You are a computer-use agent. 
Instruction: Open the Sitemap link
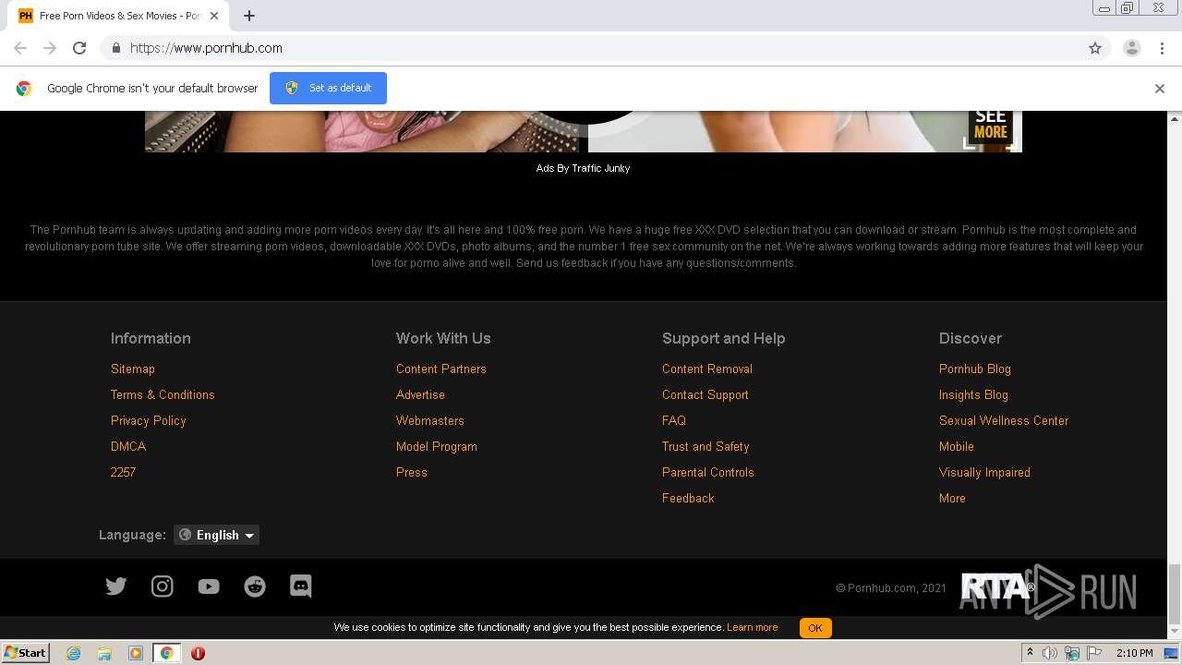click(133, 369)
